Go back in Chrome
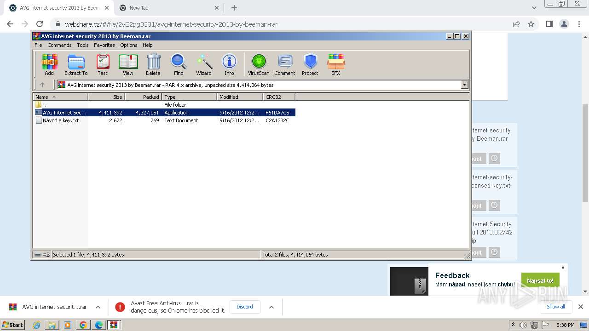This screenshot has width=589, height=331. pos(10,24)
